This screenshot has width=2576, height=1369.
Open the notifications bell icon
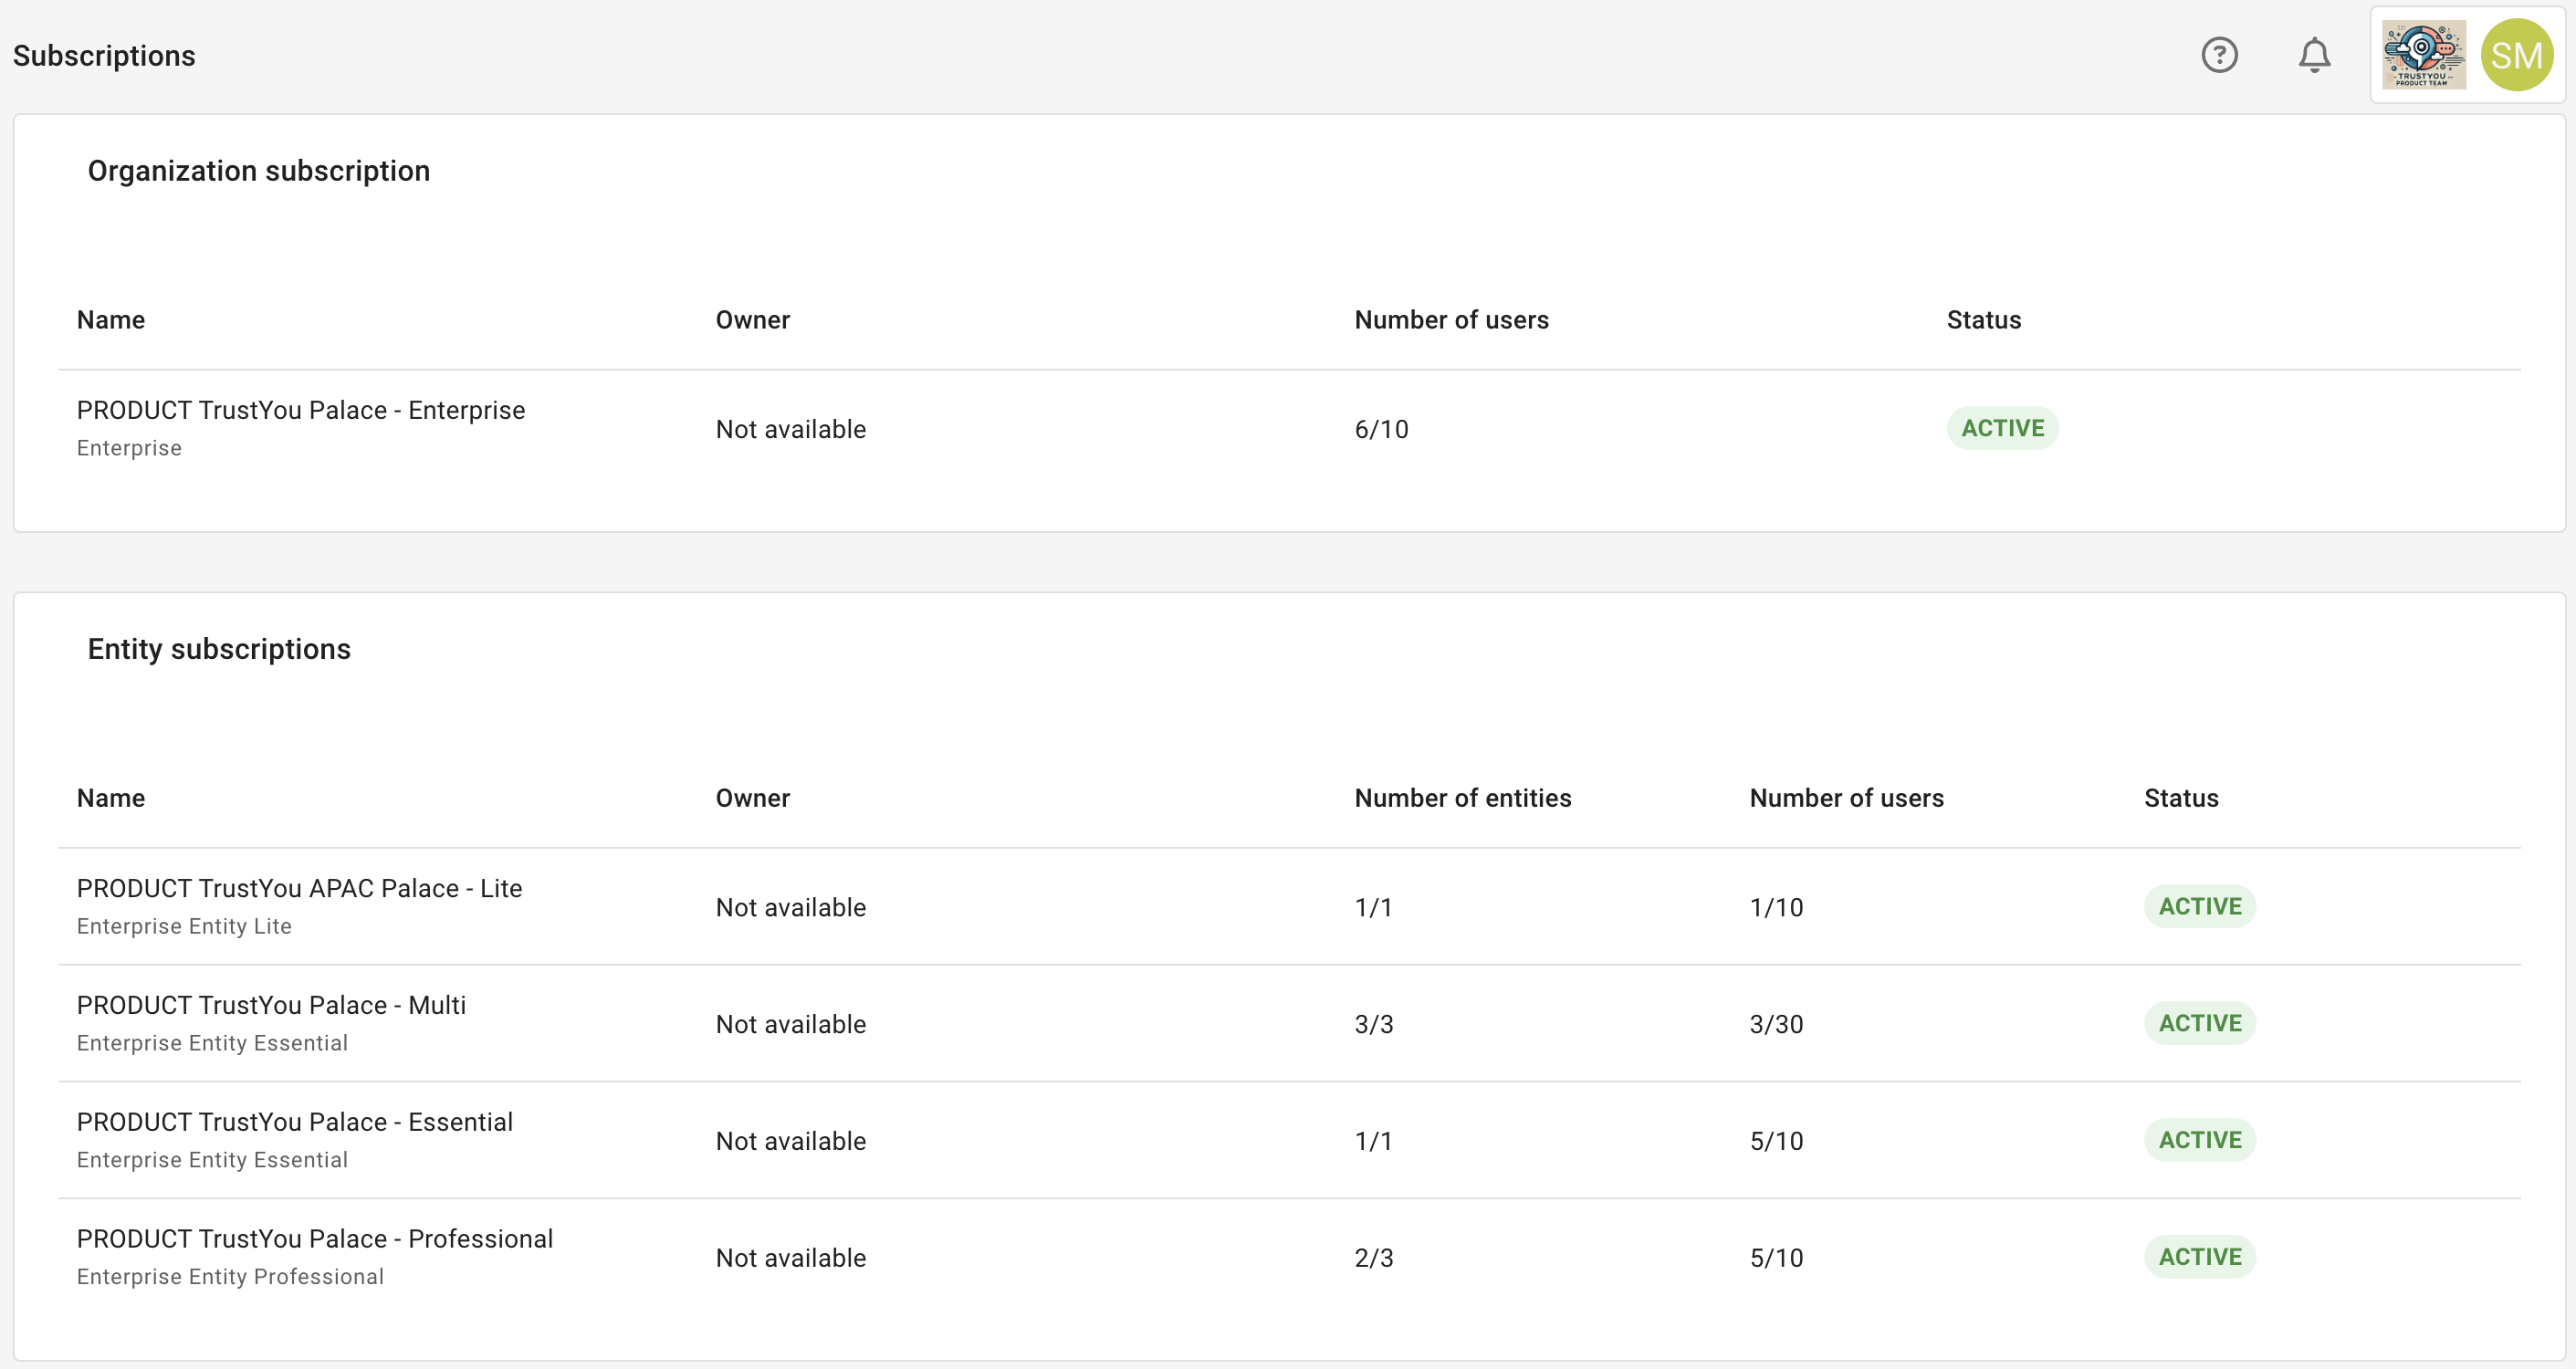pyautogui.click(x=2314, y=55)
